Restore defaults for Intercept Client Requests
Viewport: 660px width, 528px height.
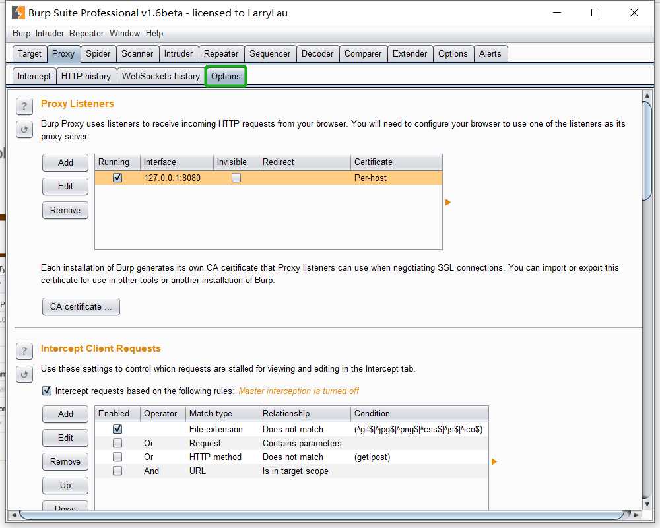click(x=24, y=374)
